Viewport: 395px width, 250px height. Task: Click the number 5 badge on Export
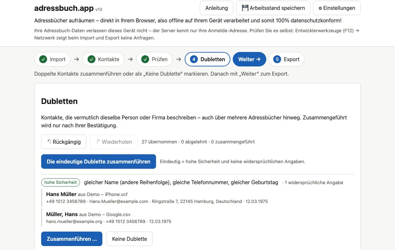(277, 59)
